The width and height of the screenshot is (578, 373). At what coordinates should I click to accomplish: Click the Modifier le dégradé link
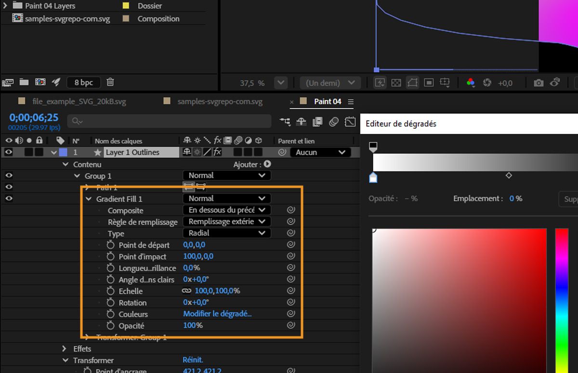[x=217, y=314]
